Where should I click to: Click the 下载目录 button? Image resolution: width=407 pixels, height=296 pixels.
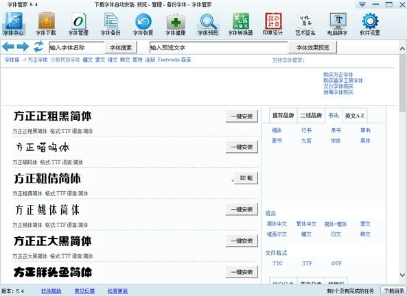(x=394, y=291)
